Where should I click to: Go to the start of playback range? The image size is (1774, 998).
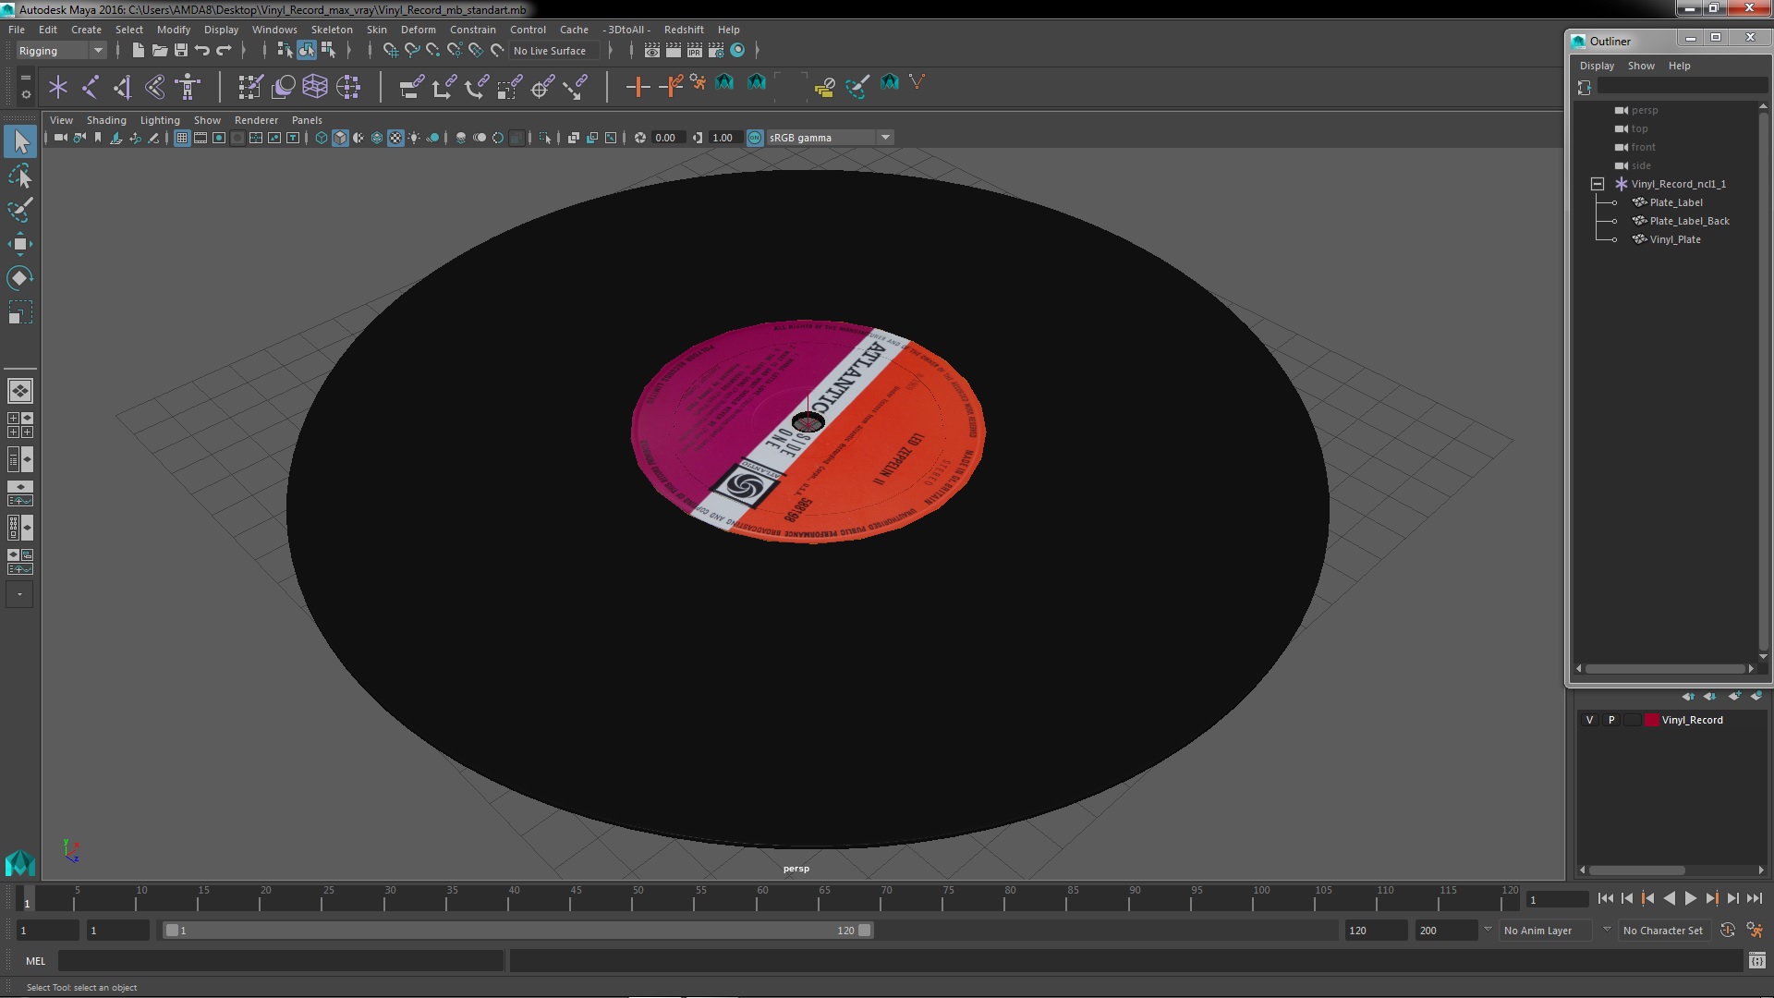point(1605,898)
